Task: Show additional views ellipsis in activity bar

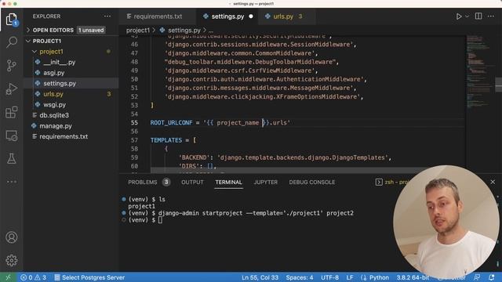Action: pos(12,182)
